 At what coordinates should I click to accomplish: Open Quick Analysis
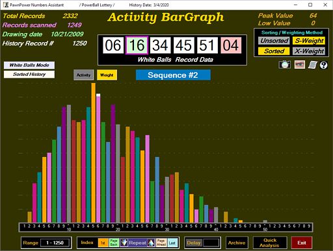(x=270, y=243)
